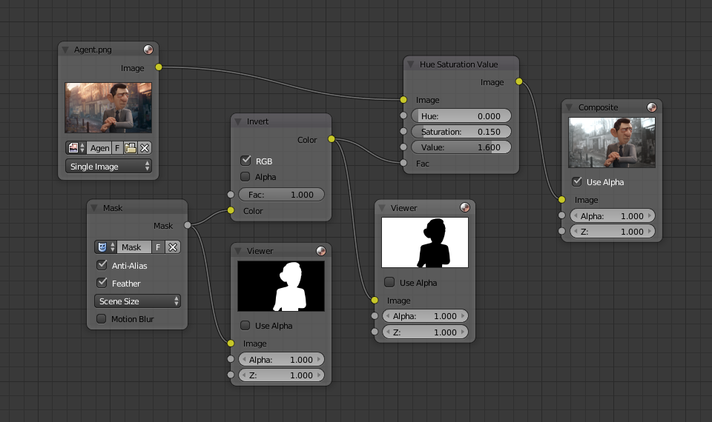Viewport: 712px width, 422px height.
Task: Click Image input socket of black-background Viewer node
Action: point(231,343)
